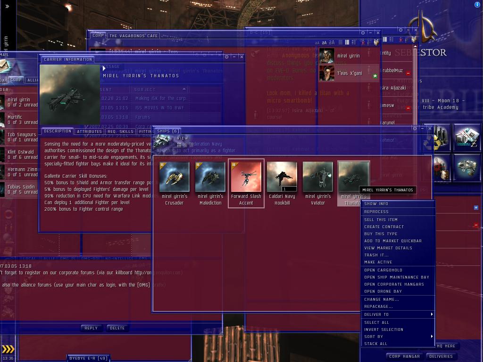Select sender Klint Ostwald in mail list
The width and height of the screenshot is (483, 362).
point(19,155)
